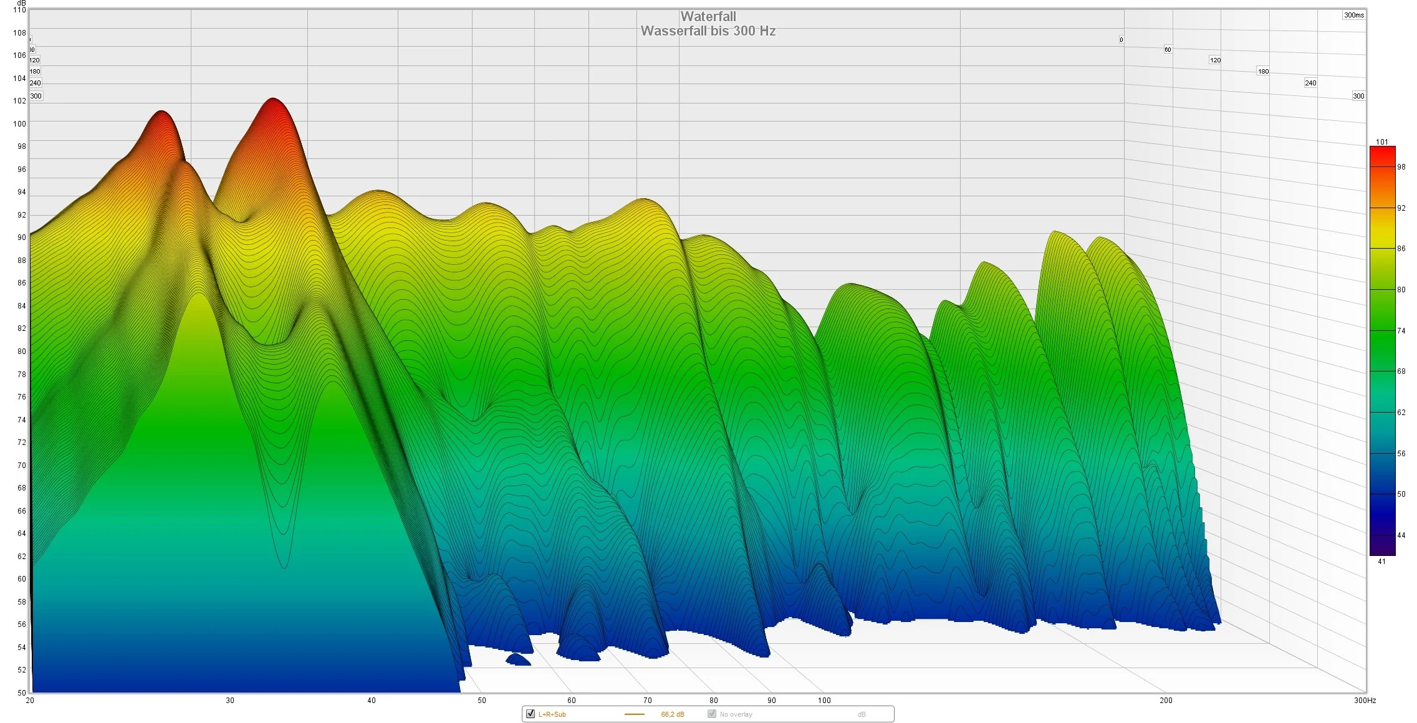
Task: Click the left-side 300 time axis marker
Action: pos(36,96)
